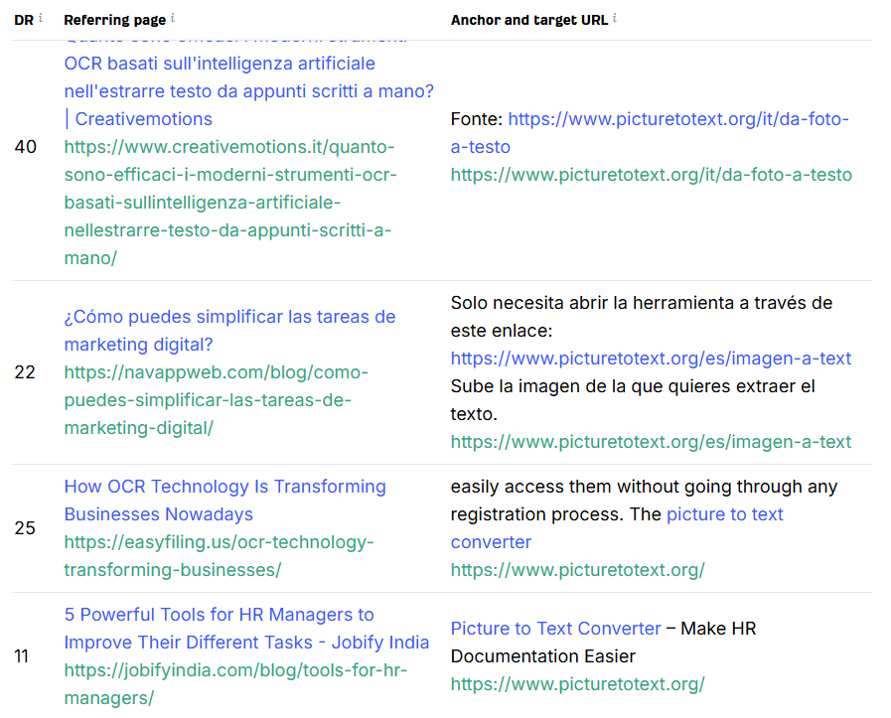Click the 'Picture to Text Converter' anchor link
The image size is (891, 718).
click(x=555, y=629)
